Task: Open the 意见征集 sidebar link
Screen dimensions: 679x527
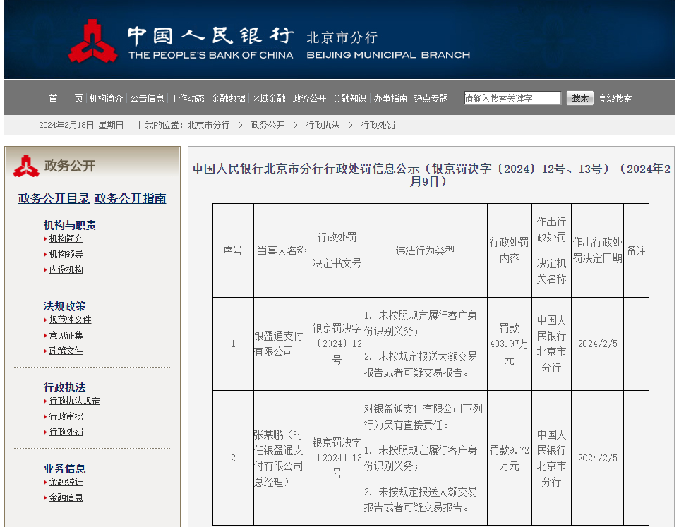Action: pyautogui.click(x=66, y=335)
